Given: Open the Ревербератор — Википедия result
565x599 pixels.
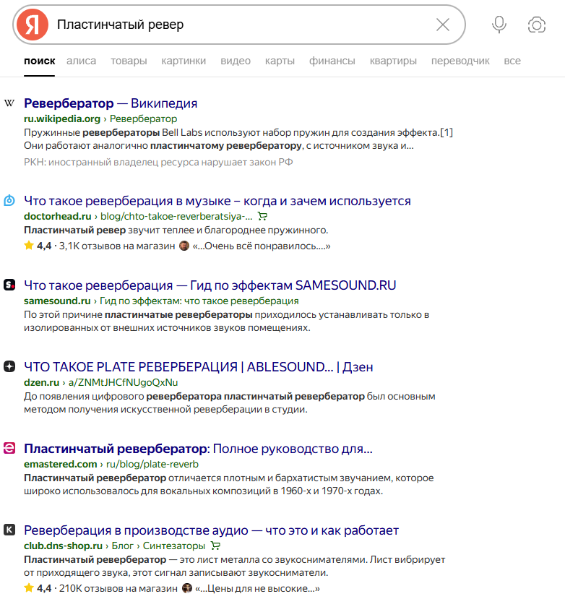Looking at the screenshot, I should pyautogui.click(x=111, y=103).
